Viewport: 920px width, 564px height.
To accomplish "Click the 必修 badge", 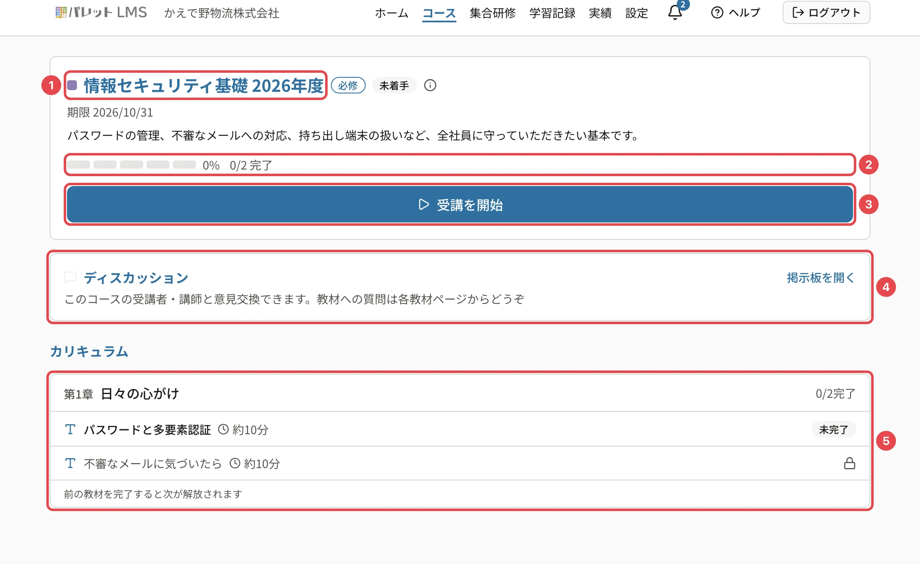I will 348,85.
